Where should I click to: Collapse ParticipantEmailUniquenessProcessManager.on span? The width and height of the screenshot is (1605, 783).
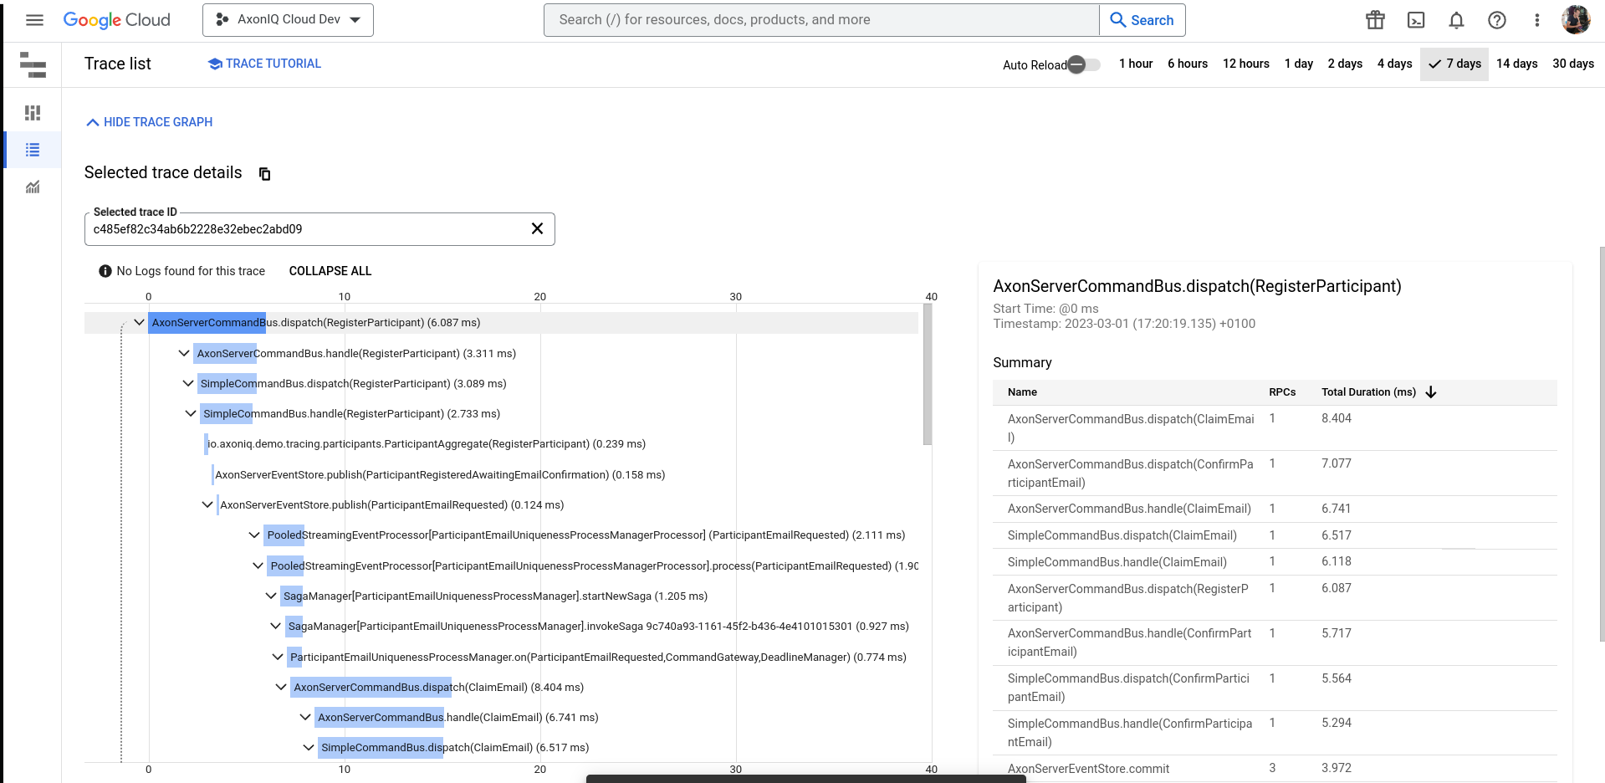pyautogui.click(x=278, y=657)
